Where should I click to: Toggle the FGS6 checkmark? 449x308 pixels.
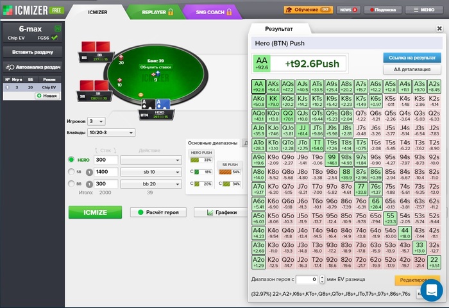point(55,37)
